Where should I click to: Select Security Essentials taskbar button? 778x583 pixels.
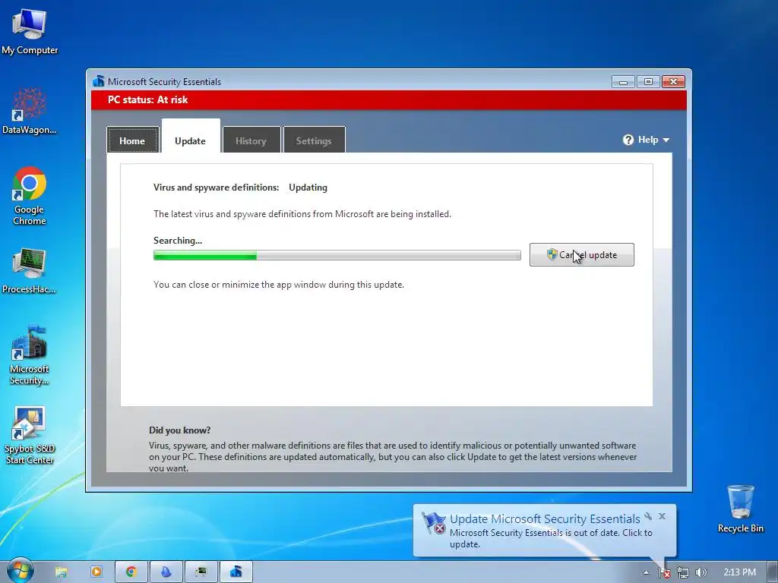point(236,572)
